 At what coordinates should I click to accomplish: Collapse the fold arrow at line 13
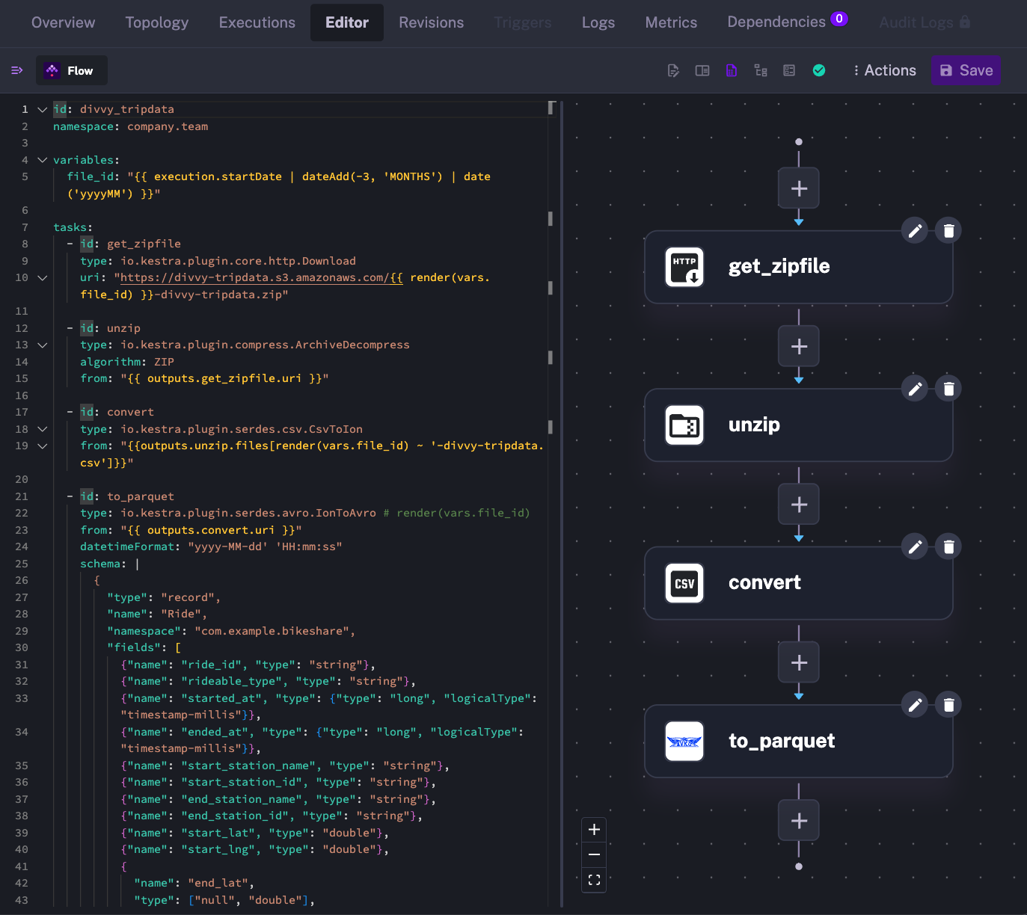[x=43, y=345]
